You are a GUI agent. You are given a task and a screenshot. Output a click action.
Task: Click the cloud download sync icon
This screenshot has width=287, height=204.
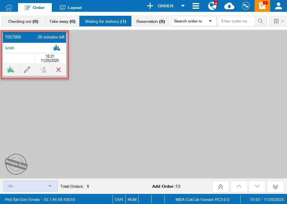[x=229, y=6]
